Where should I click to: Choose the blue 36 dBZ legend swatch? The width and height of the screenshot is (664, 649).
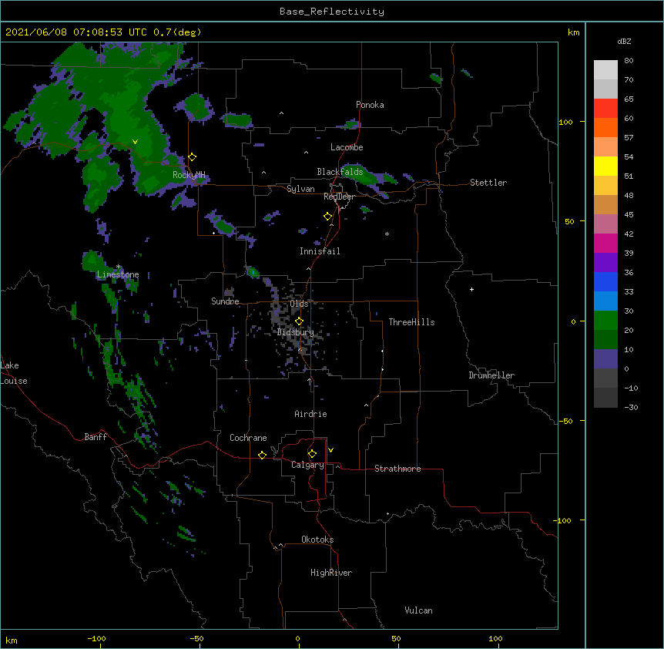point(605,281)
